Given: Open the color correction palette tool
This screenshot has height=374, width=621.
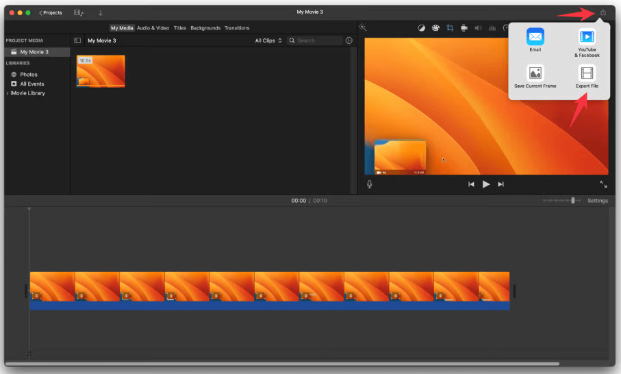Looking at the screenshot, I should pos(435,28).
